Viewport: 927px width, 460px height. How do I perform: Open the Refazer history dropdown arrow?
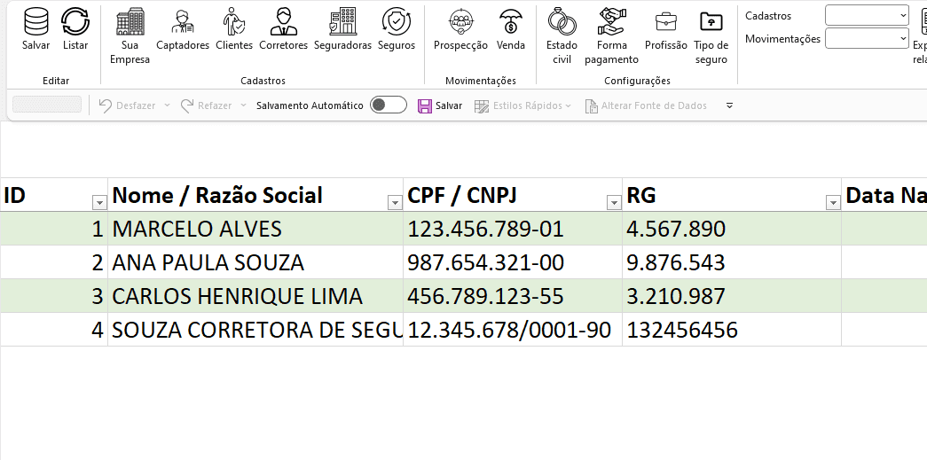243,105
